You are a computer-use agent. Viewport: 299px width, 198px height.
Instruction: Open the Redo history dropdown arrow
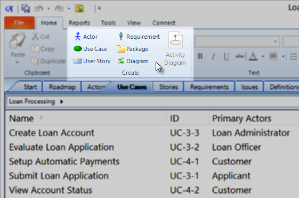(x=69, y=8)
